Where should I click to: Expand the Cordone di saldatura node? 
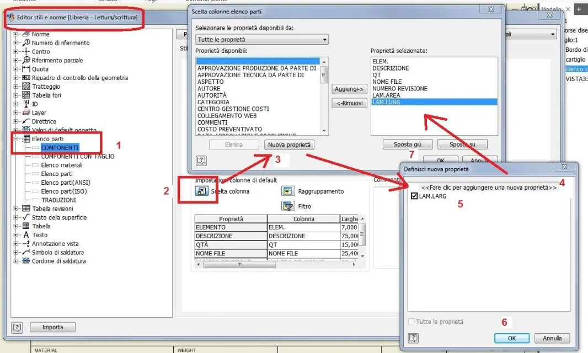(16, 261)
